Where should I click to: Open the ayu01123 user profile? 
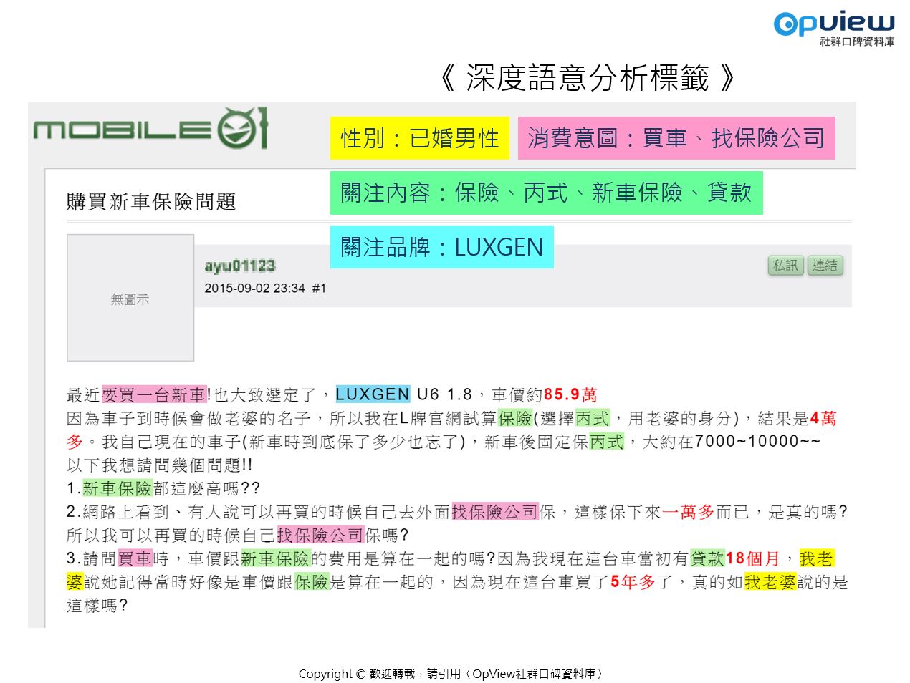239,266
